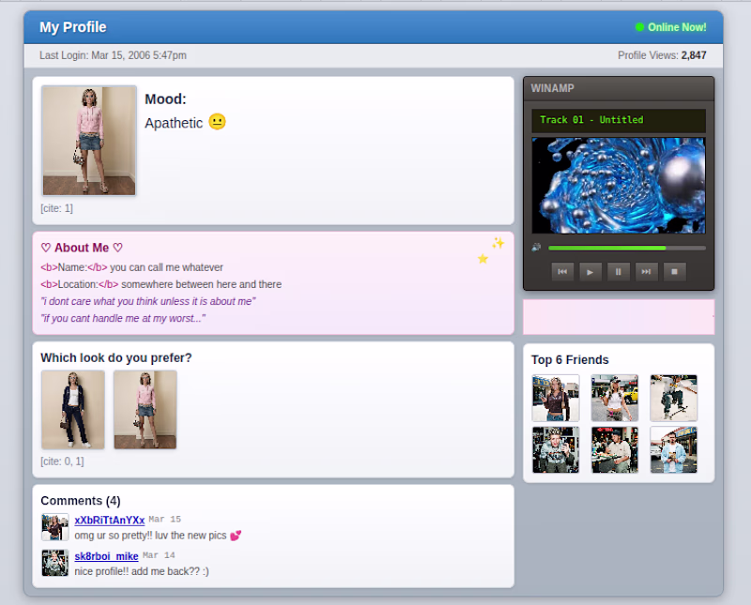Adjust the green Winamp volume slider
The image size is (751, 605).
[627, 248]
